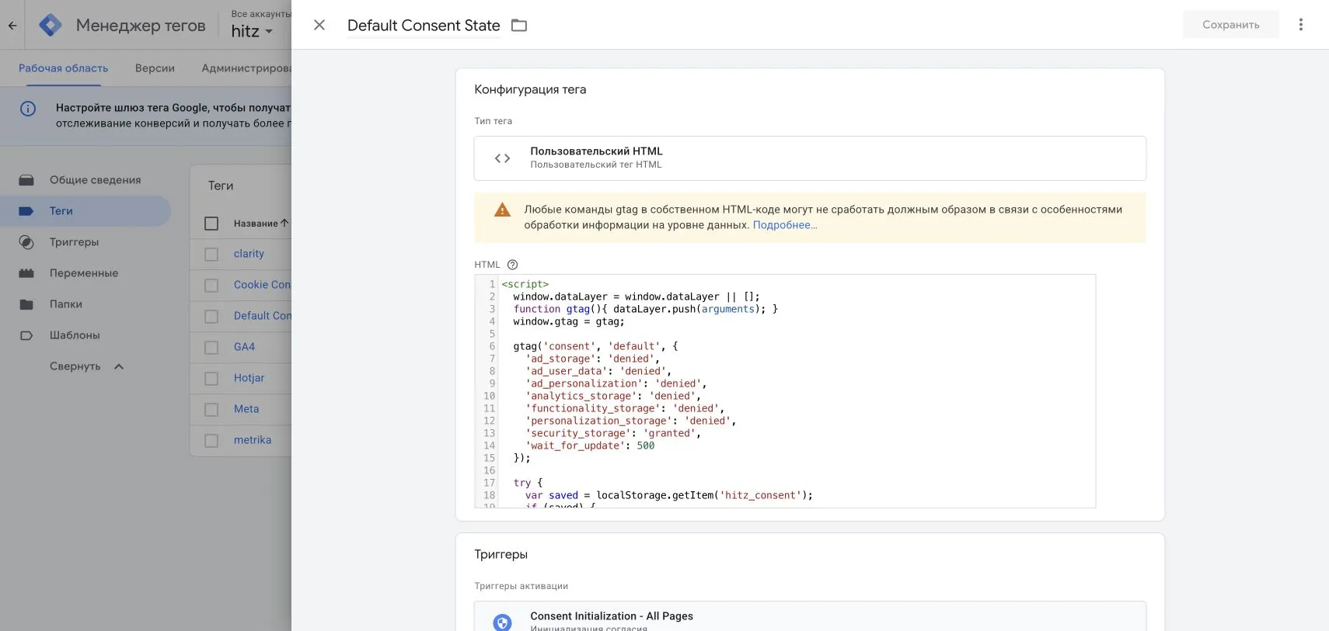Open Папки in the sidebar

(85, 304)
